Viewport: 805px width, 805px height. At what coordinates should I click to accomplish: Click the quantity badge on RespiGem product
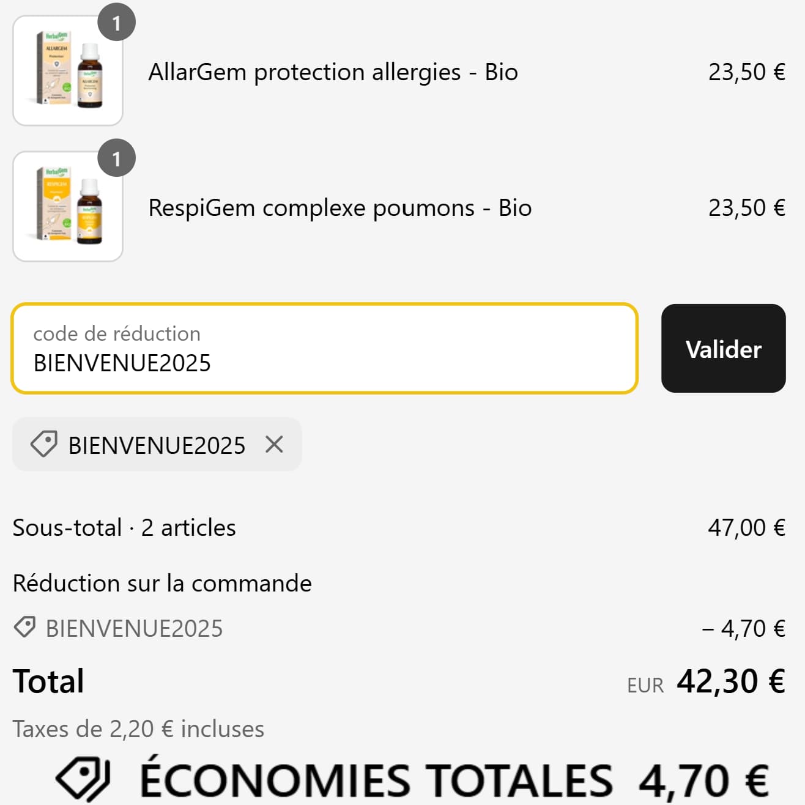pyautogui.click(x=116, y=158)
